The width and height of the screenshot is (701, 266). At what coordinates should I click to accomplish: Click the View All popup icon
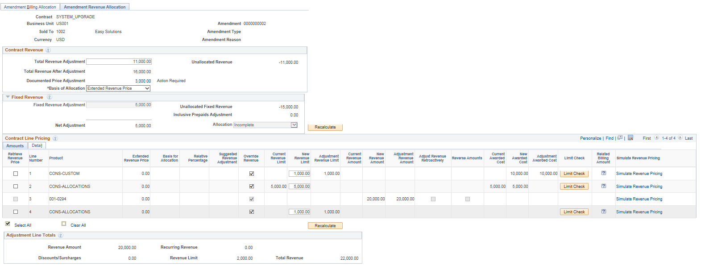coord(620,138)
